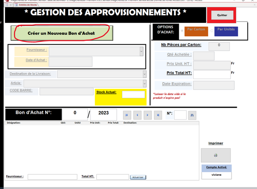
Task: Open the Article combo box
Action: 145,83
